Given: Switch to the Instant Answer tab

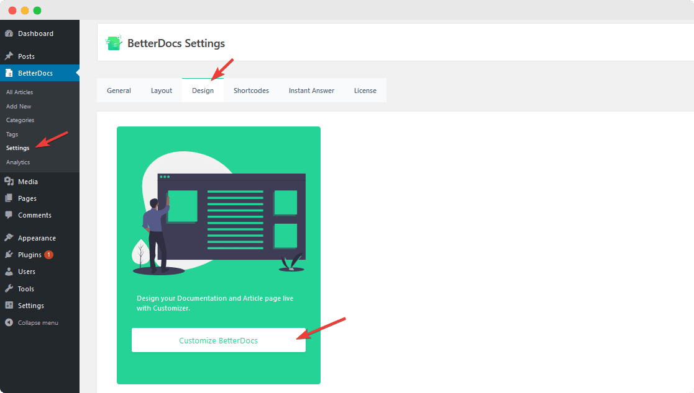Looking at the screenshot, I should click(311, 90).
